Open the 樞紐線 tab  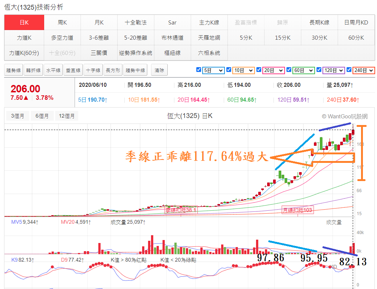pyautogui.click(x=173, y=53)
